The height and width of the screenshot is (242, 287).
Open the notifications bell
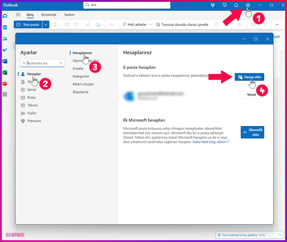236,5
